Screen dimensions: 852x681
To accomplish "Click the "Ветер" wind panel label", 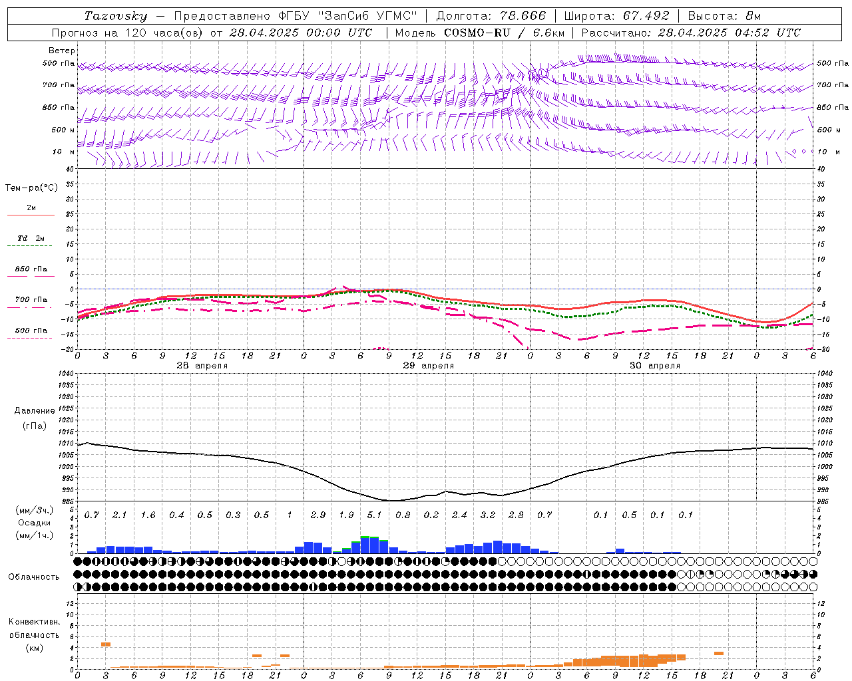I will (x=62, y=51).
